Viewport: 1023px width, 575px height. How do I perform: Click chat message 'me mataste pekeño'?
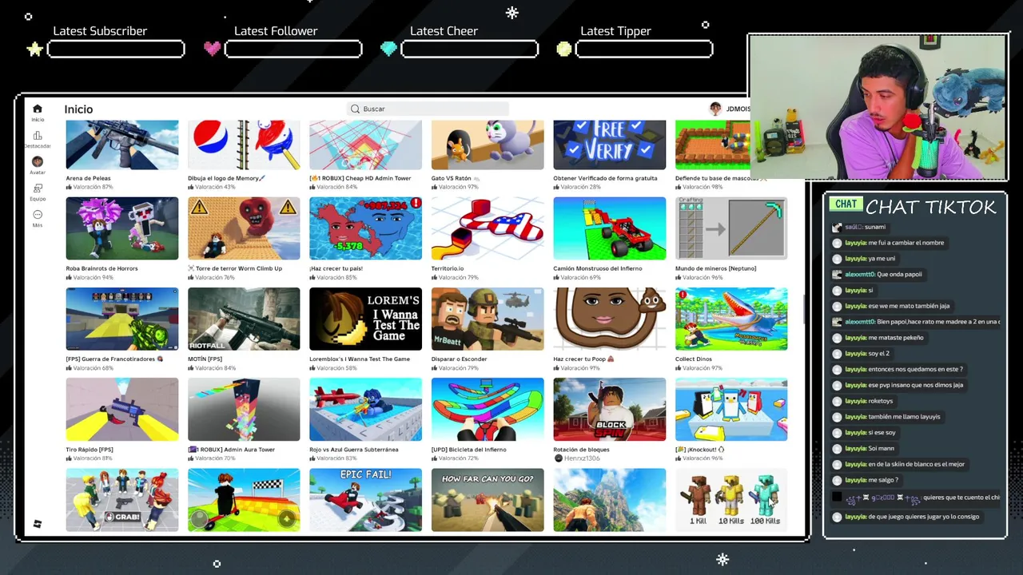[895, 338]
